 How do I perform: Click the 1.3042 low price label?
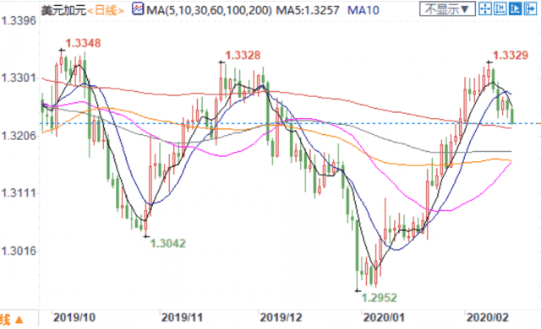pyautogui.click(x=167, y=243)
